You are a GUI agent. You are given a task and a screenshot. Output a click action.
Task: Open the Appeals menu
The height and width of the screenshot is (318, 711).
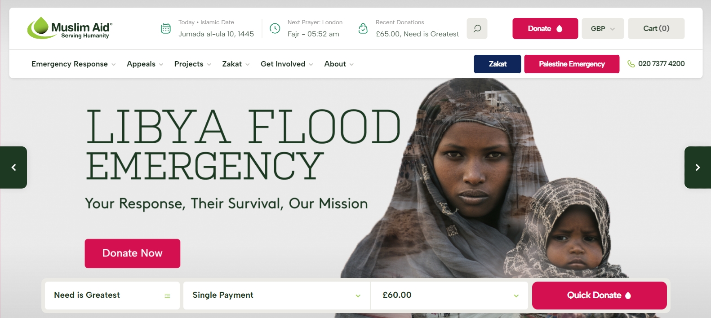pyautogui.click(x=145, y=64)
